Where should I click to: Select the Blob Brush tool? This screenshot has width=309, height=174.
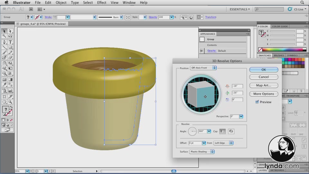[x=4, y=57]
